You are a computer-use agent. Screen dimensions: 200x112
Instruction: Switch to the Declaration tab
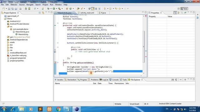coord(70,80)
